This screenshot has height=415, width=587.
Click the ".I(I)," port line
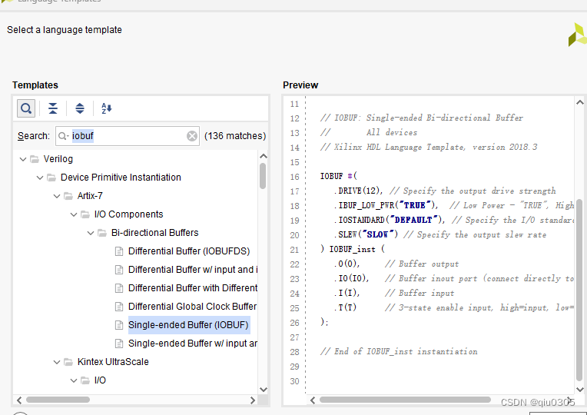pos(347,294)
